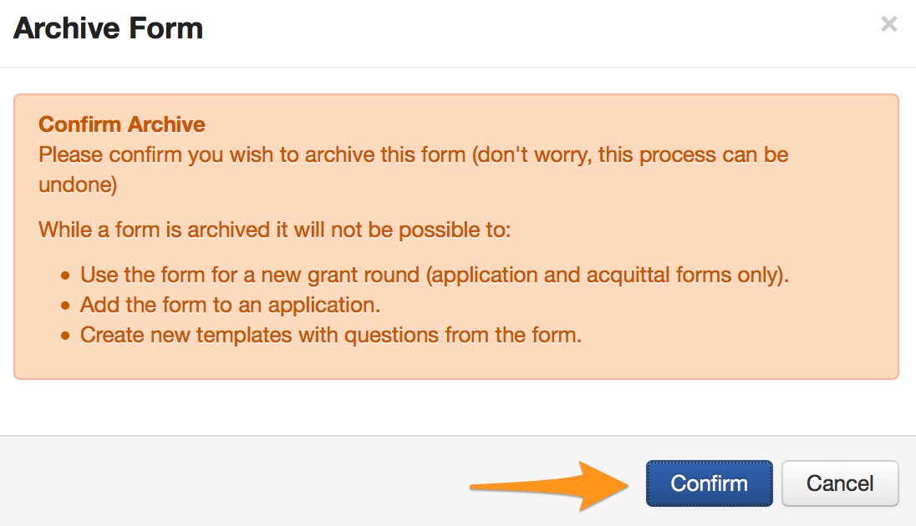Click the Confirm button
Image resolution: width=916 pixels, height=526 pixels.
[x=709, y=483]
